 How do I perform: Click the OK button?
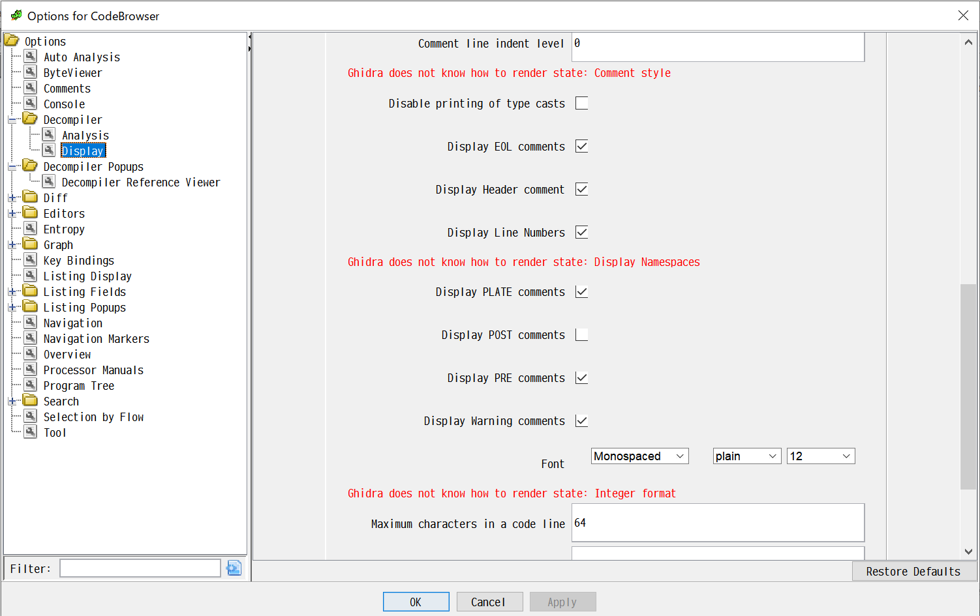coord(416,602)
